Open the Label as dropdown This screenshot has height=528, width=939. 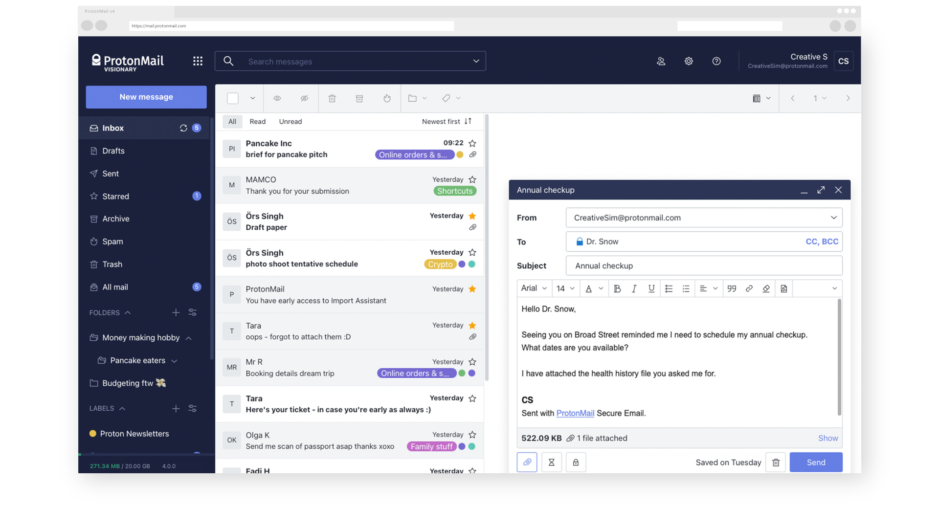click(x=451, y=98)
